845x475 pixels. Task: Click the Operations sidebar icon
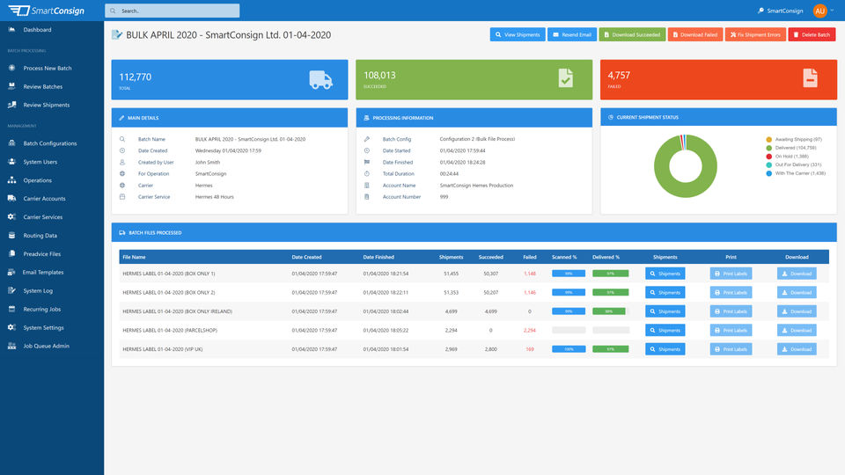[x=11, y=179]
